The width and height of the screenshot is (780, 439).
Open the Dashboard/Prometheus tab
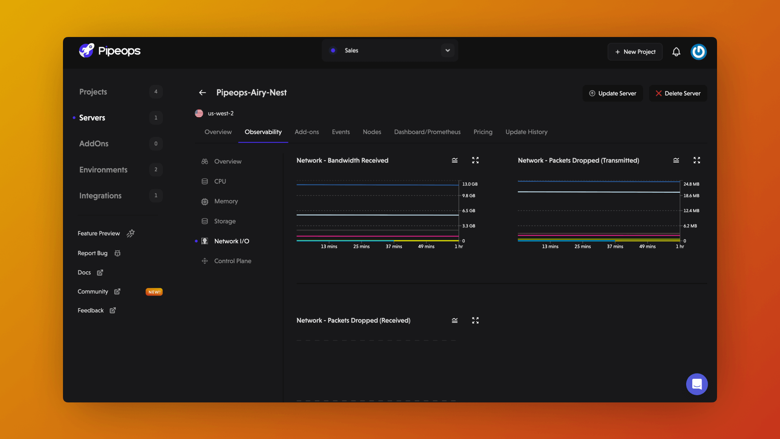coord(427,132)
